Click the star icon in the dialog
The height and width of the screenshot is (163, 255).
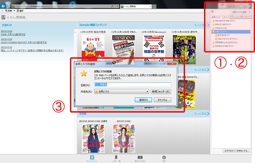84,73
